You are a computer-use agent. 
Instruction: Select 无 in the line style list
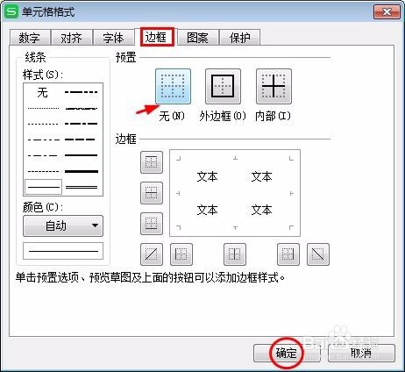click(43, 92)
